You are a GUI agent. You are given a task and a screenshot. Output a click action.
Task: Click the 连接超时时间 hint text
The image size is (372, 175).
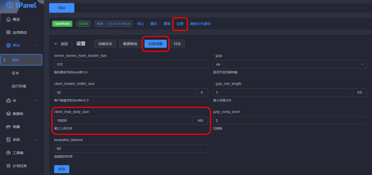[63, 157]
